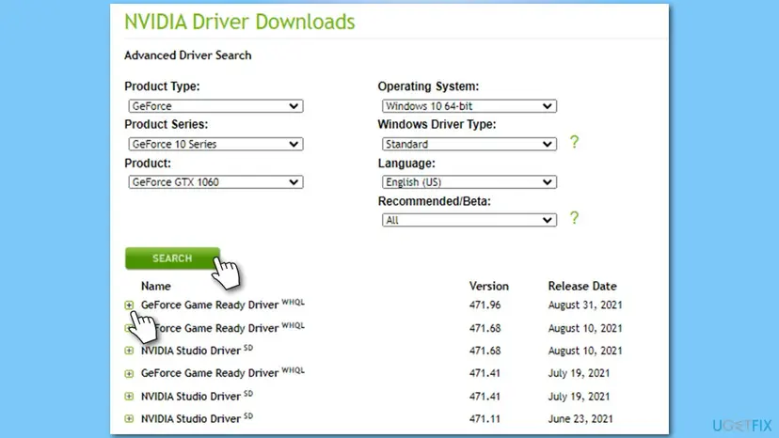Open the Operating System dropdown

tap(469, 106)
